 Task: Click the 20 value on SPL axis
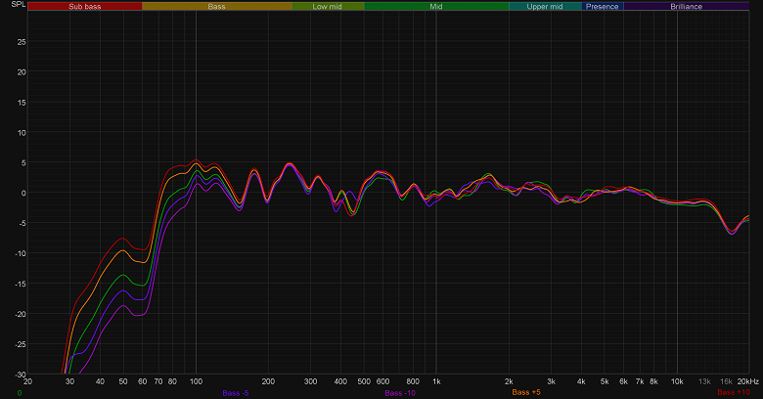click(x=22, y=72)
